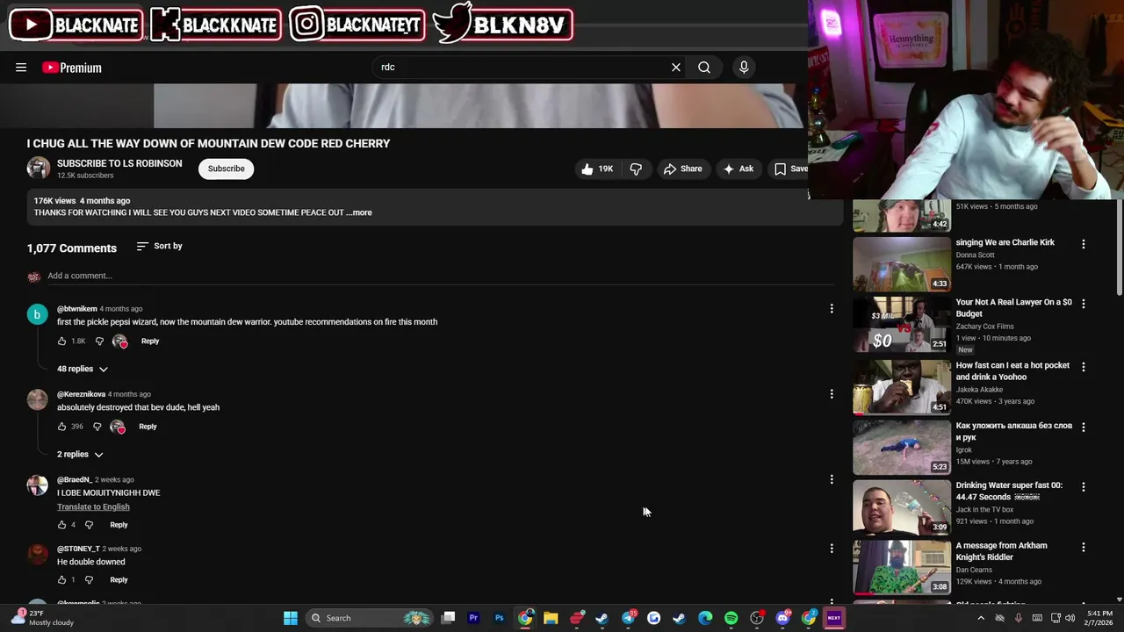The width and height of the screenshot is (1124, 632).
Task: Open 'Your Not A Real Lawyer' video title
Action: [1013, 307]
